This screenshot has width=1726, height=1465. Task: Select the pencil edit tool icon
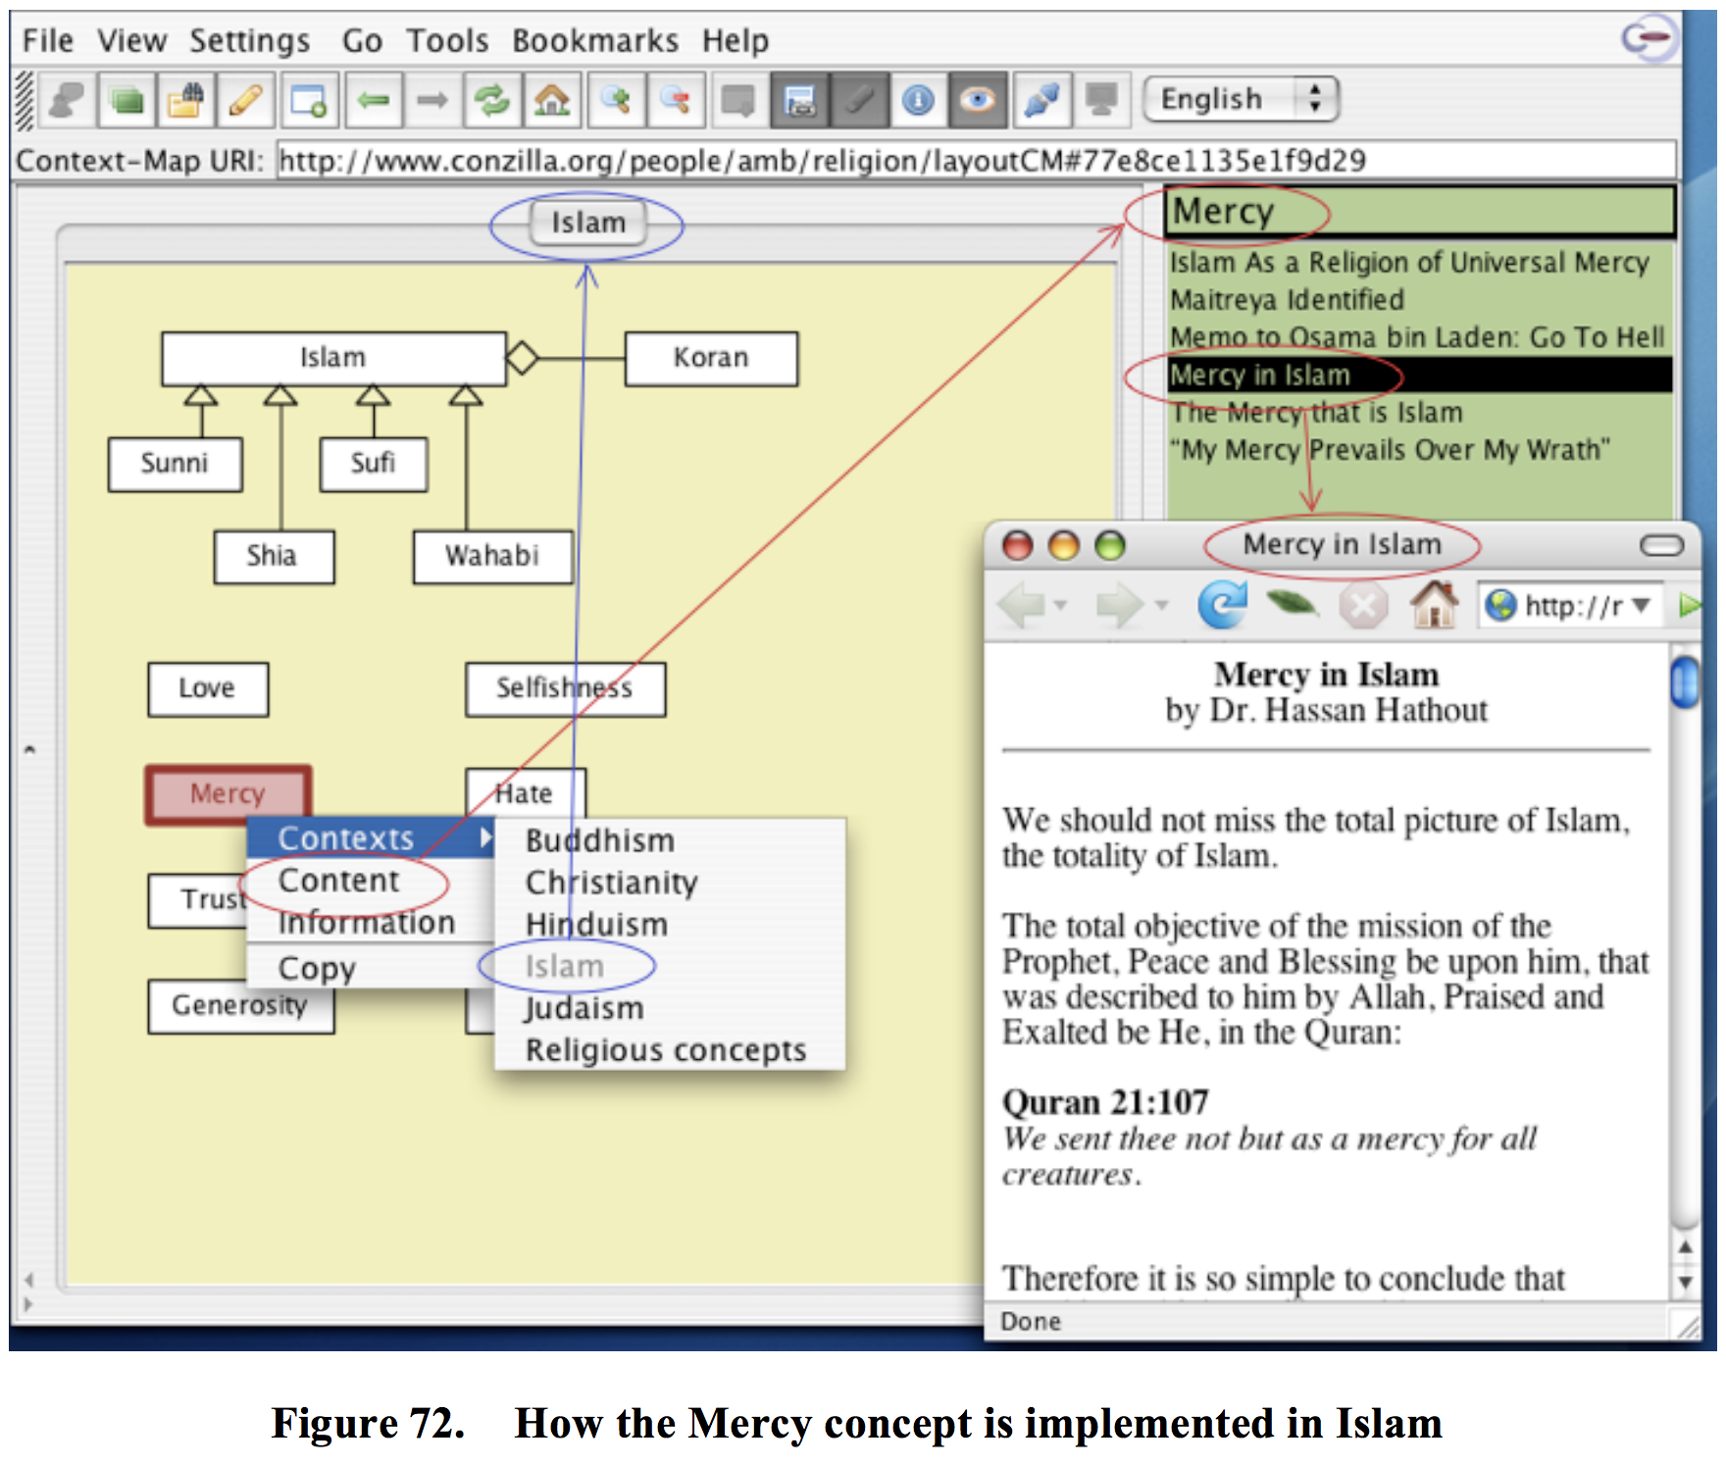tap(245, 100)
